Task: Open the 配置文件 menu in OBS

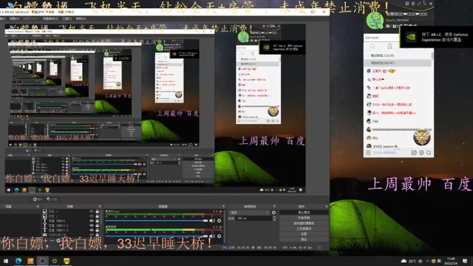Action: (31, 19)
